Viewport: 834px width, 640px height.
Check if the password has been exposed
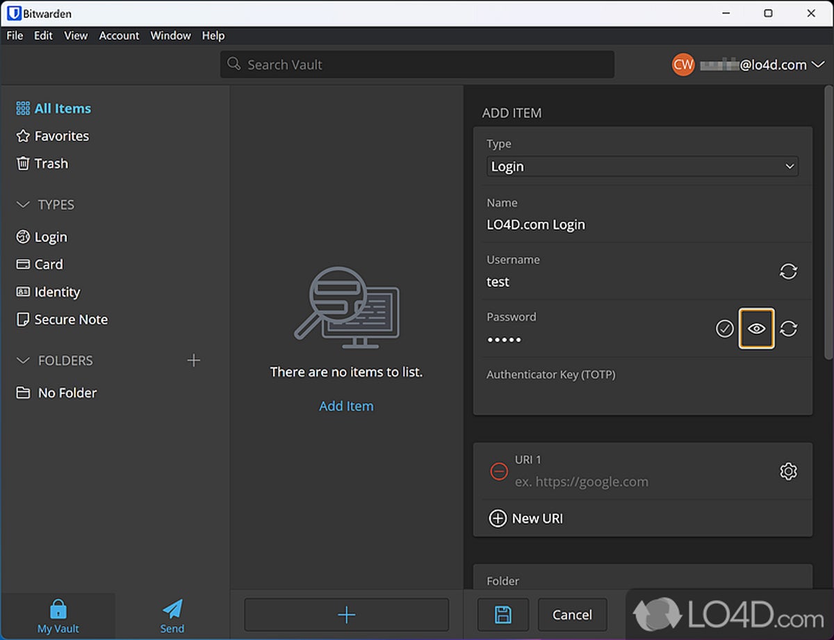tap(725, 329)
